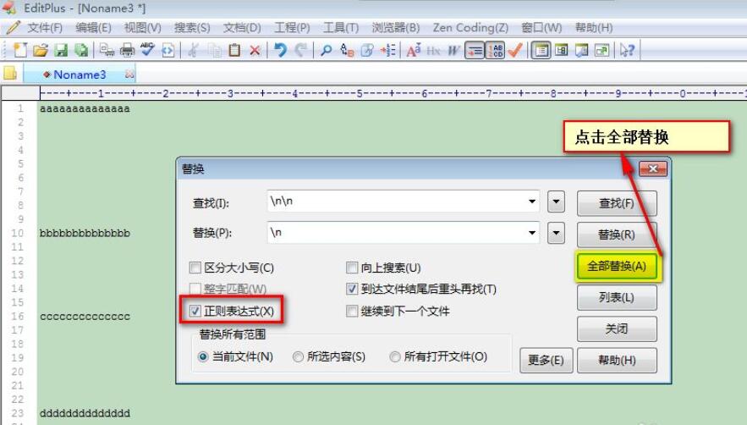Open the 文件(F) menu
The image size is (747, 425).
[44, 28]
